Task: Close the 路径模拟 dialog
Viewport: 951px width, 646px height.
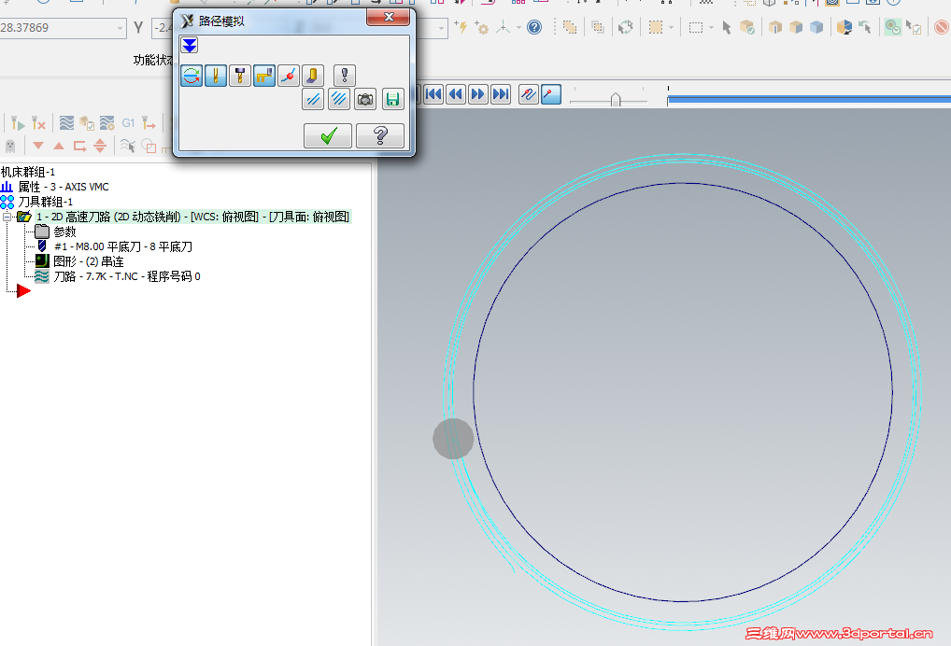Action: pyautogui.click(x=389, y=17)
